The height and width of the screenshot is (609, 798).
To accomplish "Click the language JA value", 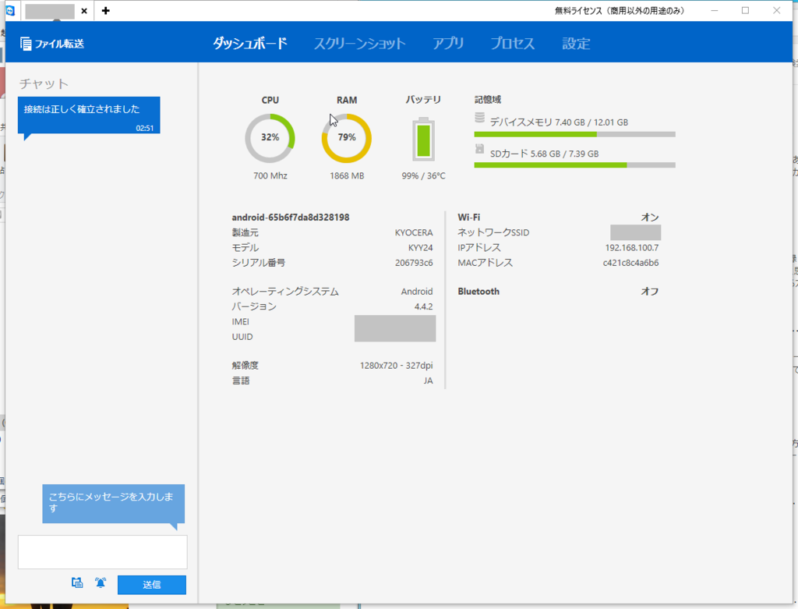I will point(428,381).
